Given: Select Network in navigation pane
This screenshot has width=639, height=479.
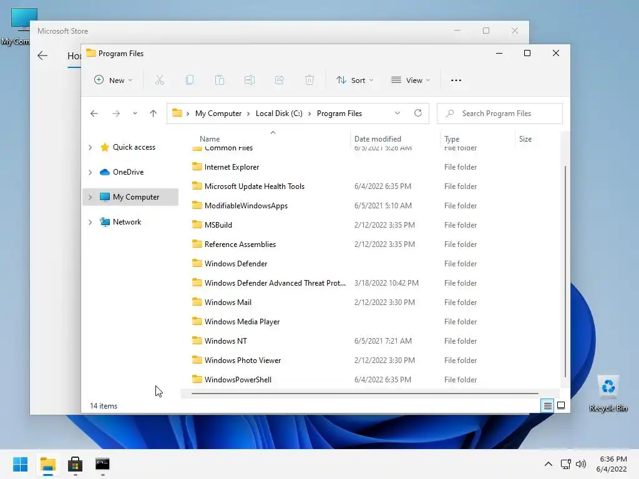Looking at the screenshot, I should click(x=127, y=221).
